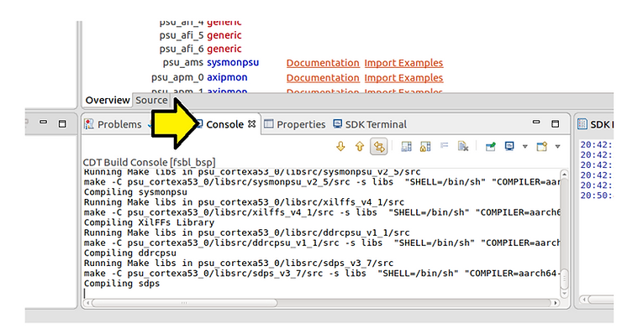Select the Console tab
The height and width of the screenshot is (334, 622).
[224, 124]
